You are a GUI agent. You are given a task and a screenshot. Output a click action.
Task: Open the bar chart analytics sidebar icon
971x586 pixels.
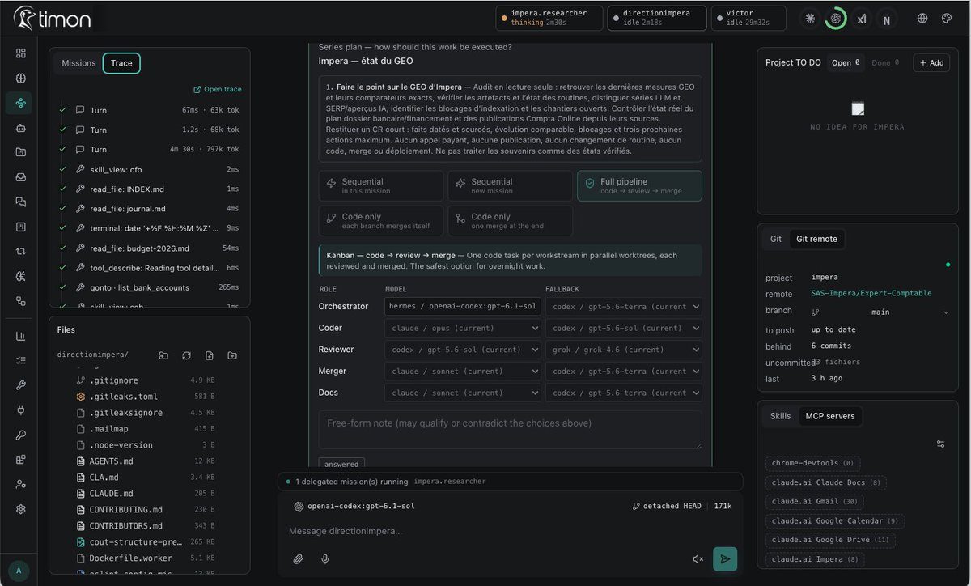21,336
